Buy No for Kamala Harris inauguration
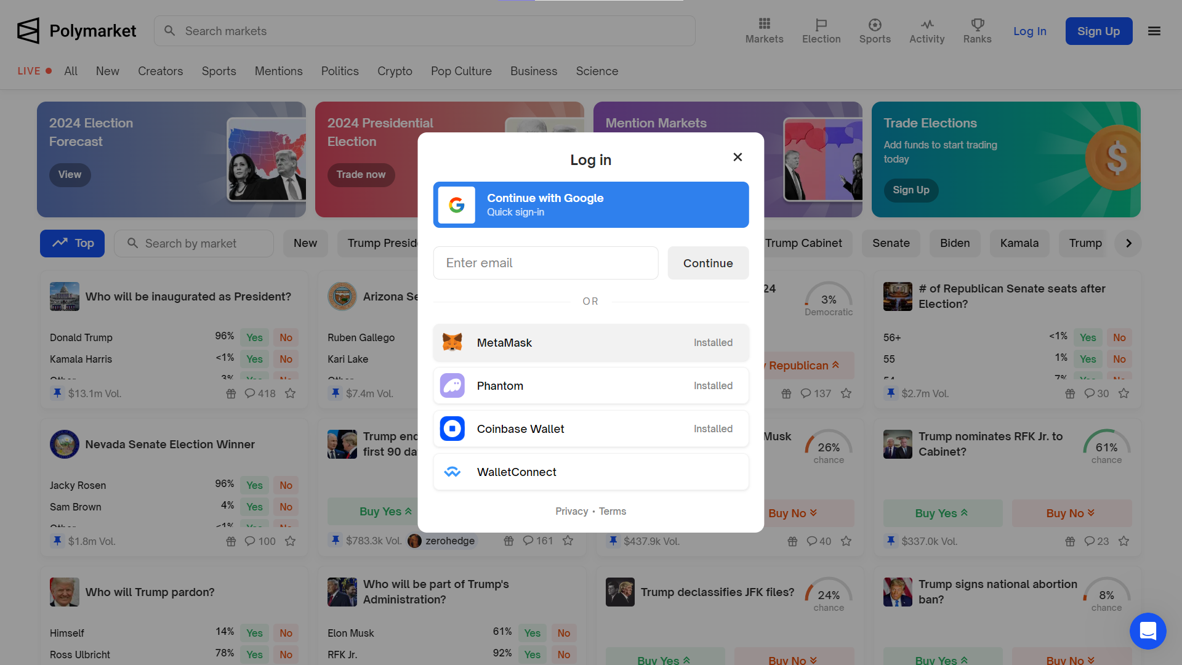This screenshot has width=1182, height=665. tap(286, 359)
